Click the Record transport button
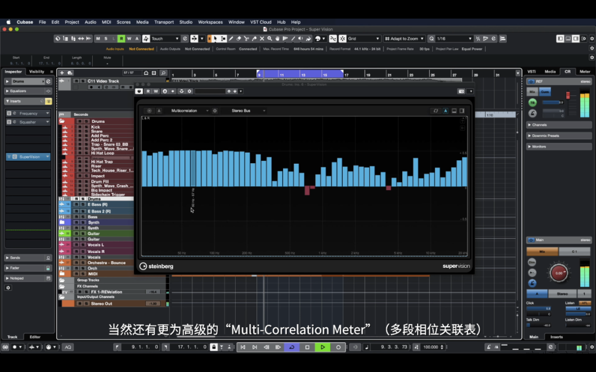Image resolution: width=596 pixels, height=372 pixels. [338, 347]
